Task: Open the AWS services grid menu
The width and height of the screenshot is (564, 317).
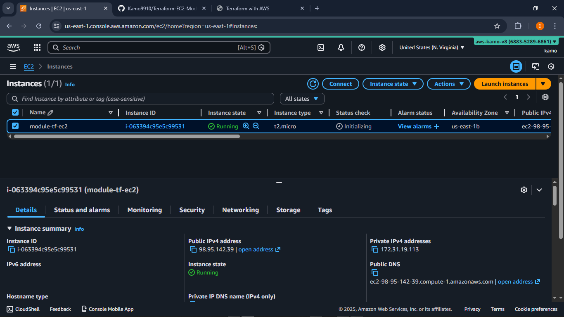Action: [x=37, y=47]
